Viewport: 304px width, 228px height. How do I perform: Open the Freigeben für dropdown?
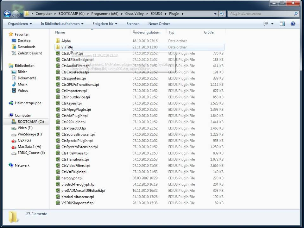(x=105, y=24)
